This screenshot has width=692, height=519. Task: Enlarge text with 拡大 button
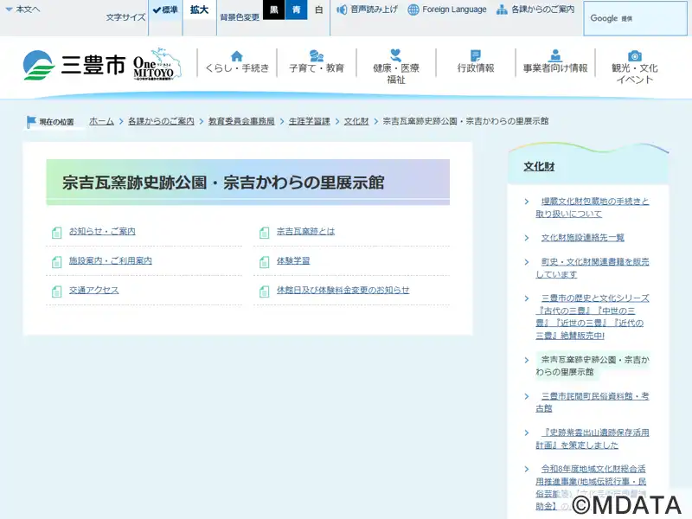199,10
